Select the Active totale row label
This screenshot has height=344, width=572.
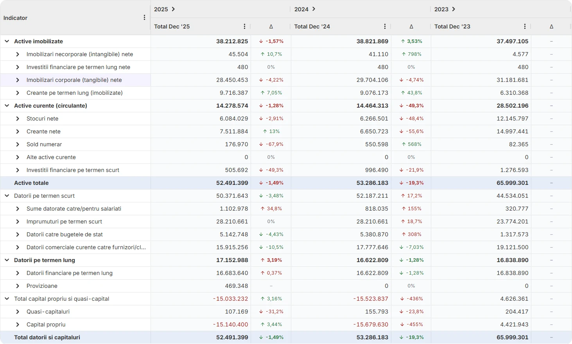31,183
